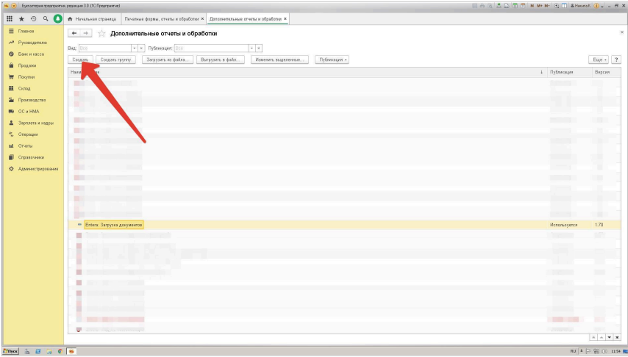This screenshot has height=357, width=628.
Task: Click the Создать button
Action: pos(80,59)
